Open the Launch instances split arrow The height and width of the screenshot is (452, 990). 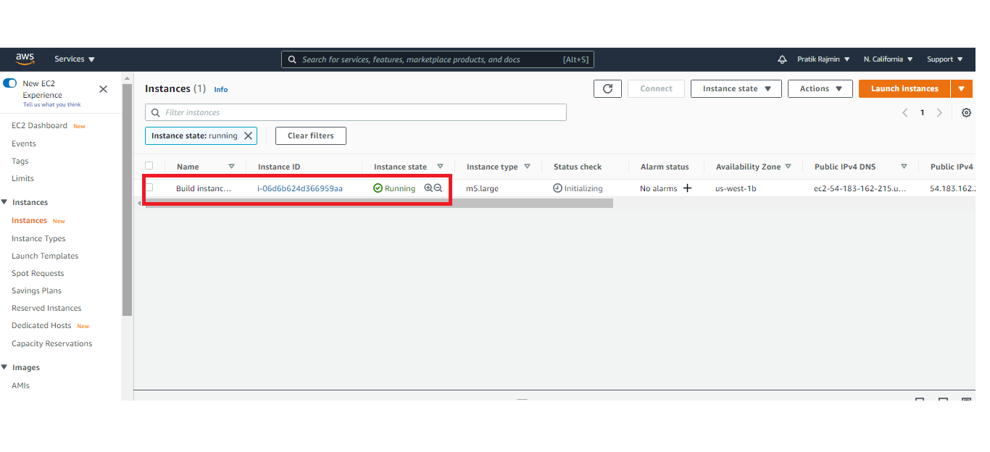coord(962,88)
